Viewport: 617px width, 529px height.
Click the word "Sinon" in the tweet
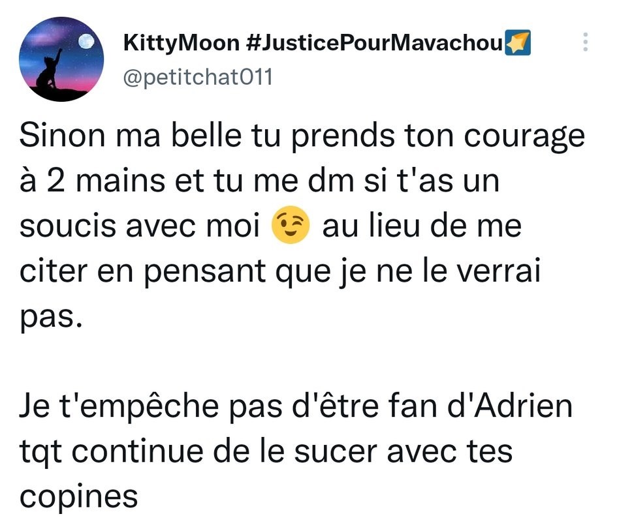62,136
